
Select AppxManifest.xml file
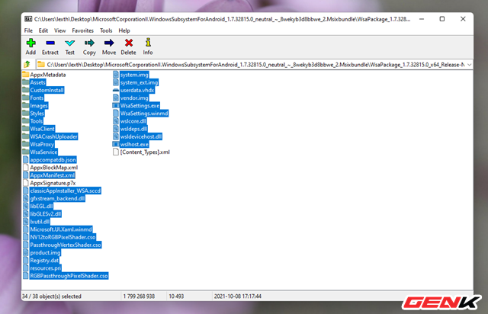pyautogui.click(x=49, y=175)
